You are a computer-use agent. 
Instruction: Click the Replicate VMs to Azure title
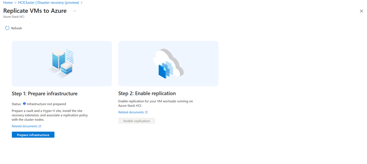click(35, 11)
